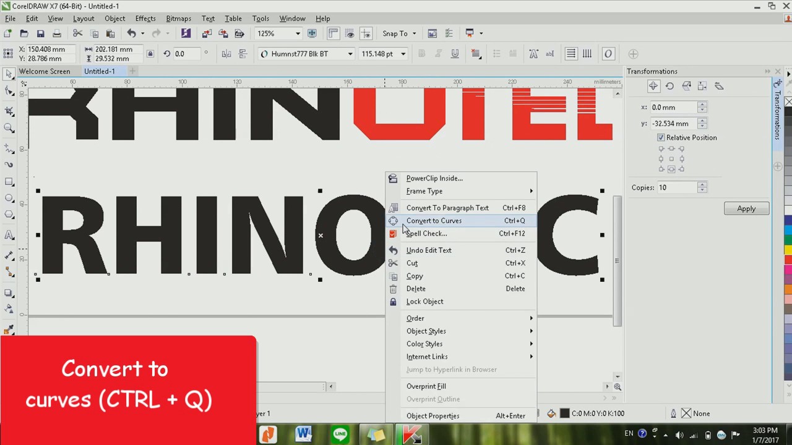Click the New document icon

pyautogui.click(x=8, y=33)
